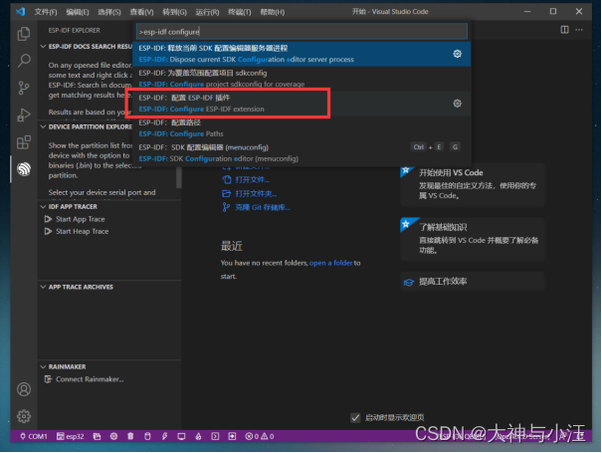Click the flash lightning icon in status bar

click(164, 436)
